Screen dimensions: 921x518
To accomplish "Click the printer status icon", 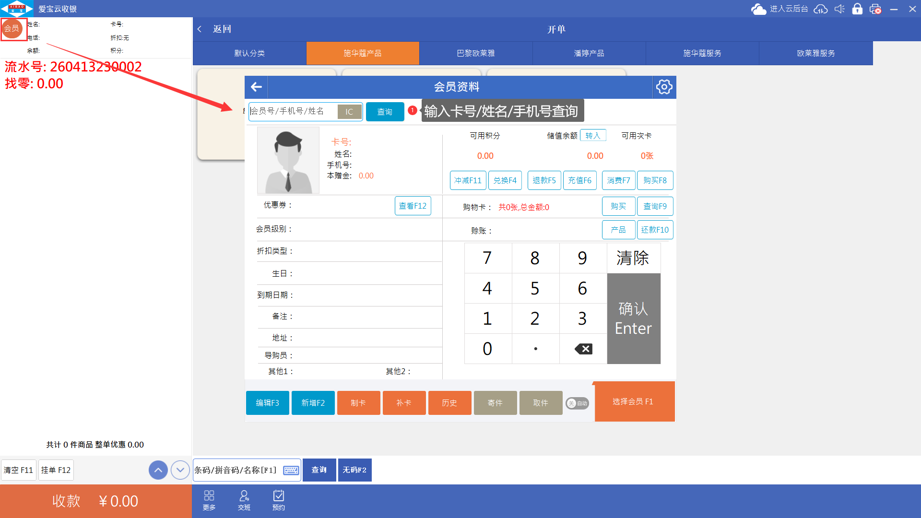I will (875, 9).
